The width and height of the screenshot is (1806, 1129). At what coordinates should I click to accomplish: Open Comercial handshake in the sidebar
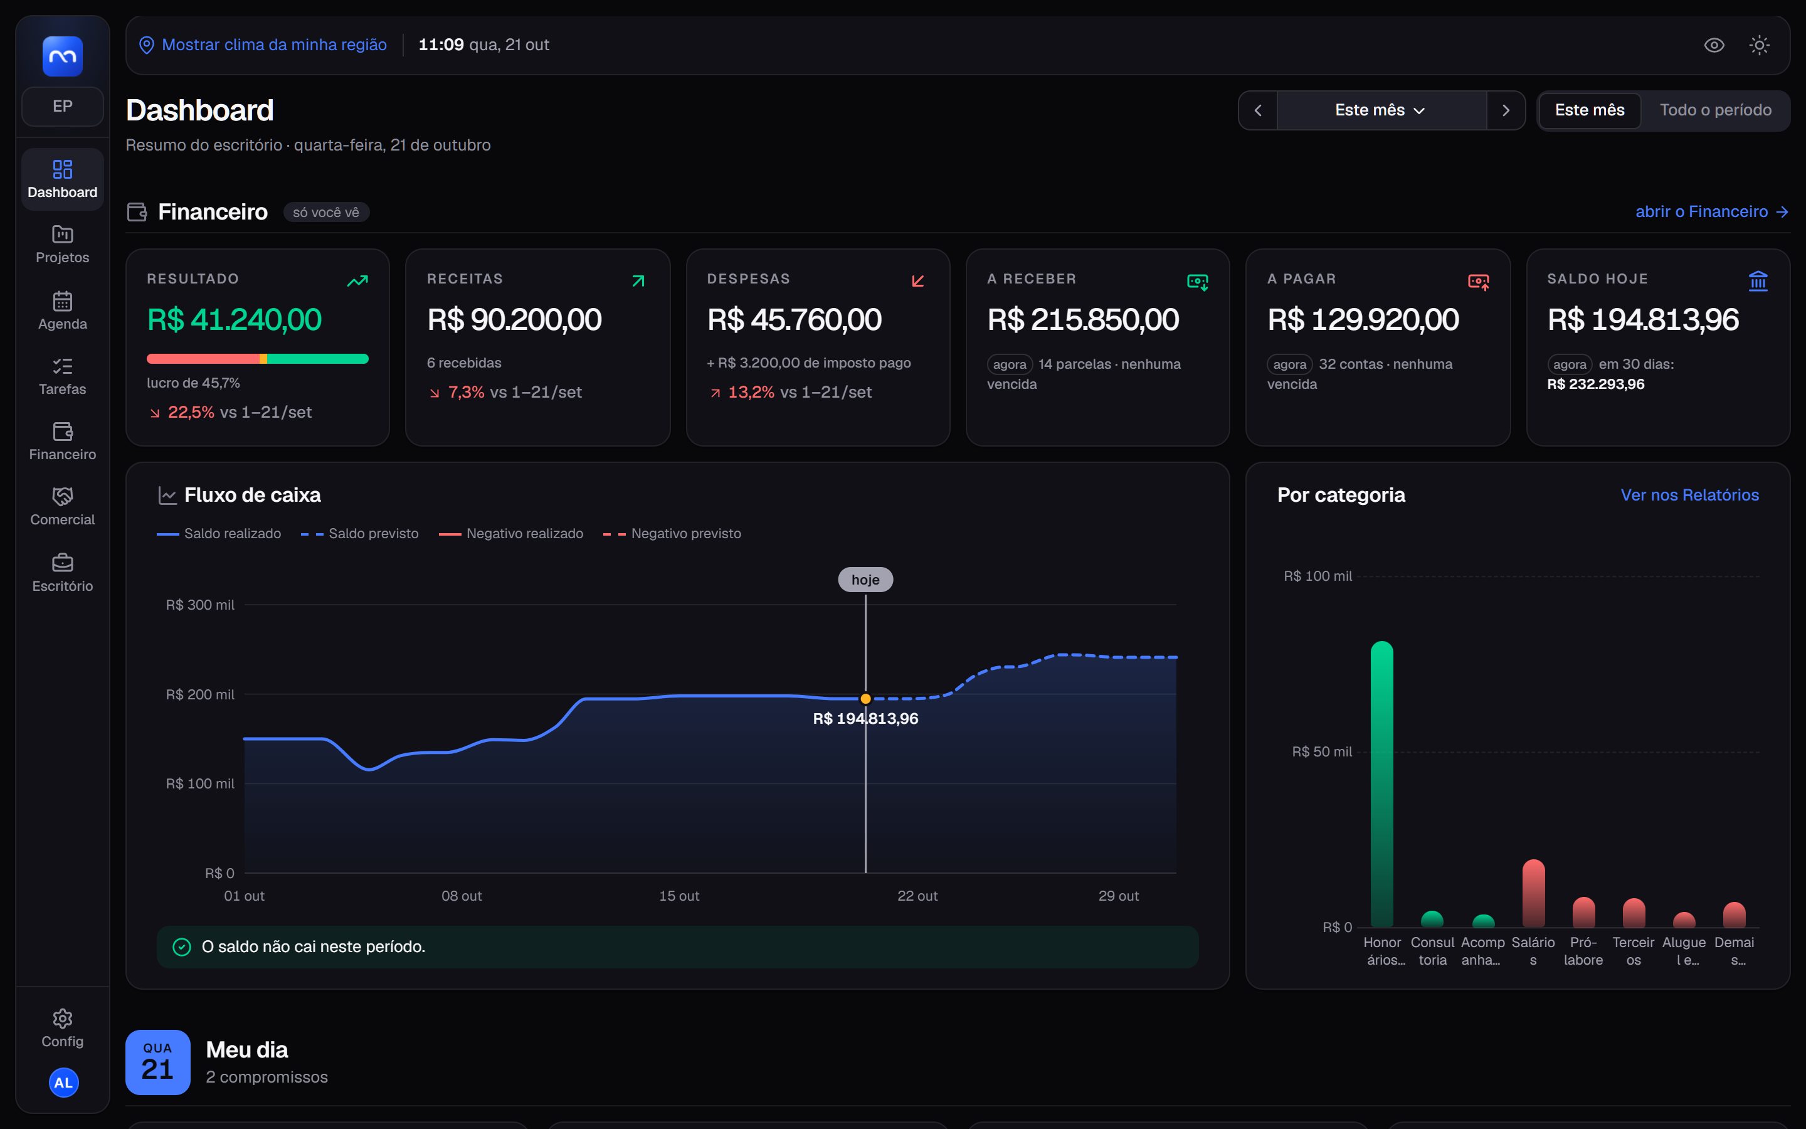pyautogui.click(x=63, y=506)
